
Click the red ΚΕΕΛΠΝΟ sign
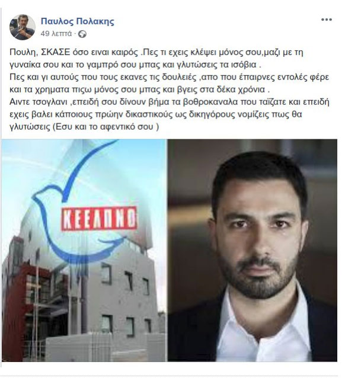tap(99, 219)
